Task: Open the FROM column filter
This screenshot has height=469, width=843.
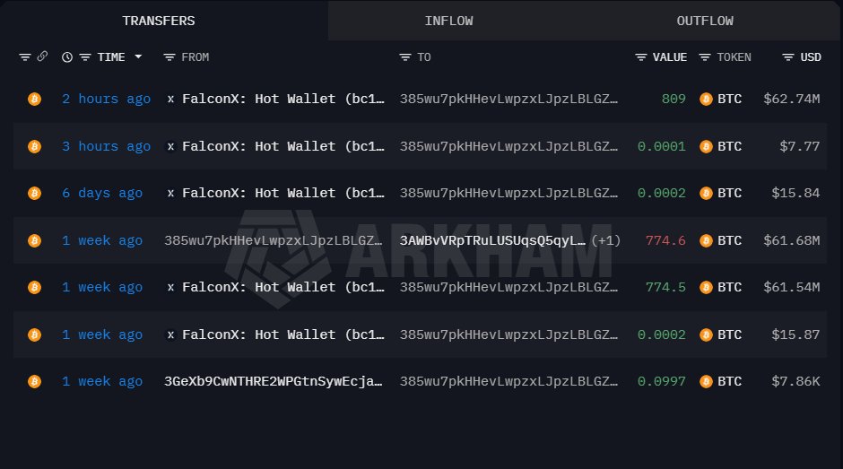Action: [x=169, y=57]
